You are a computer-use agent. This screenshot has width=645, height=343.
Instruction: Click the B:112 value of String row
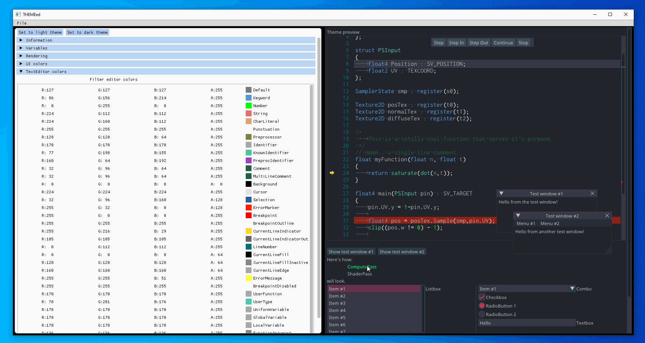[160, 114]
